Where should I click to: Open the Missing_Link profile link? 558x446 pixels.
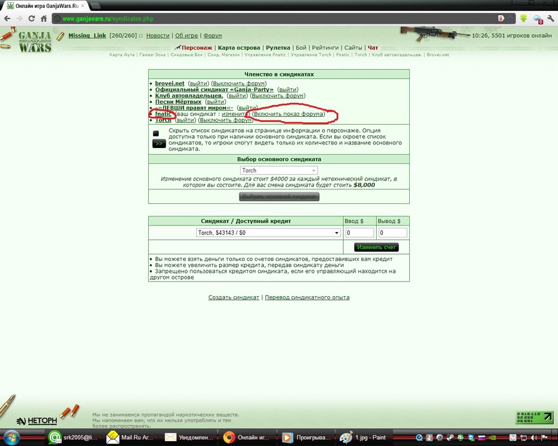[x=87, y=35]
